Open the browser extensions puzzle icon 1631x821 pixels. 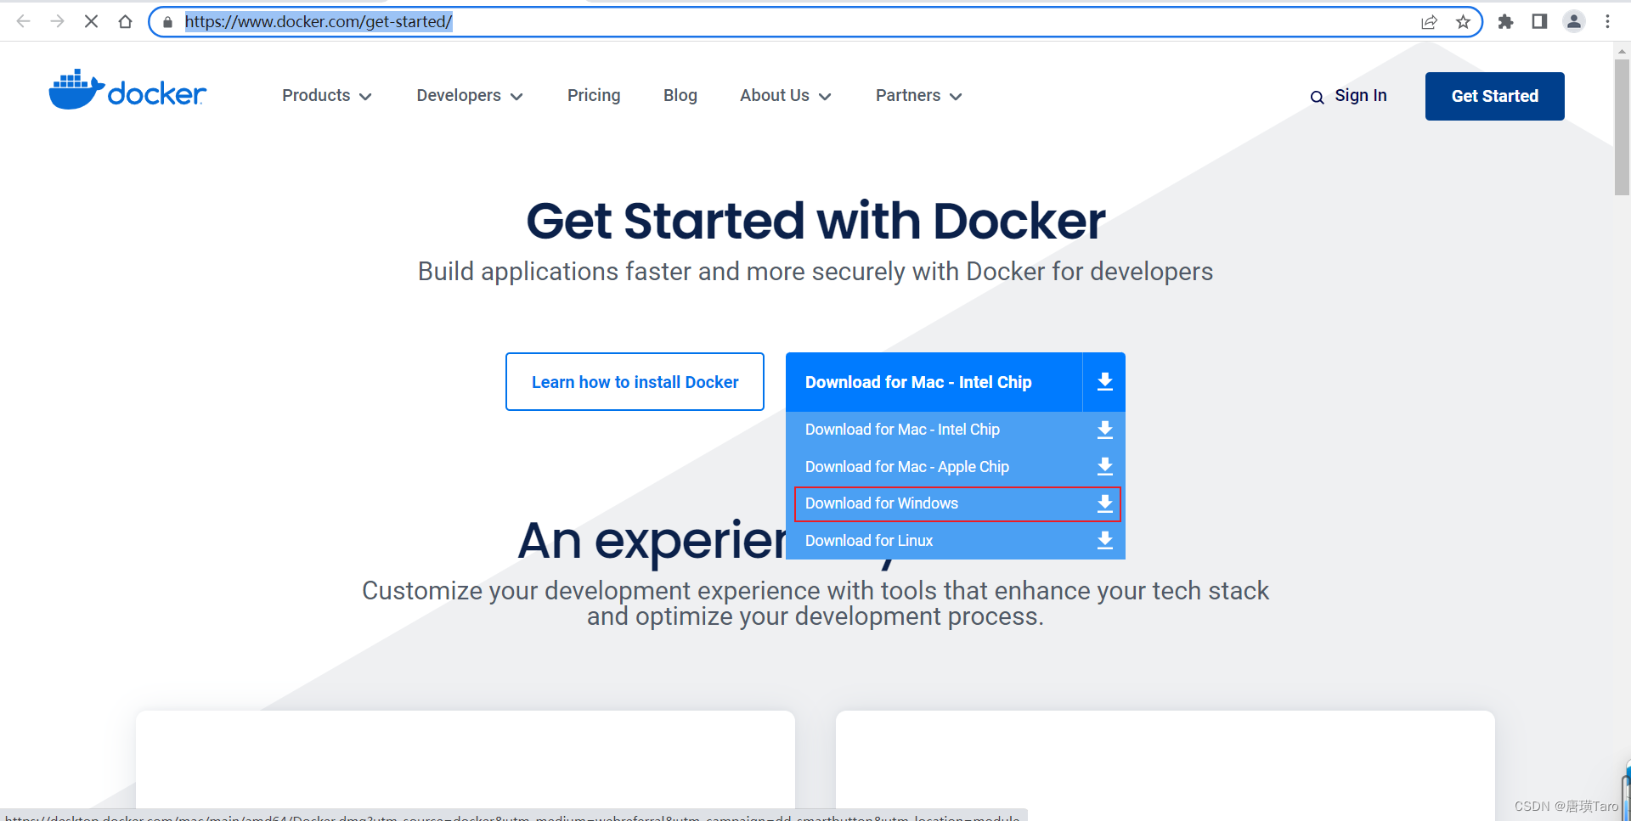[1505, 22]
